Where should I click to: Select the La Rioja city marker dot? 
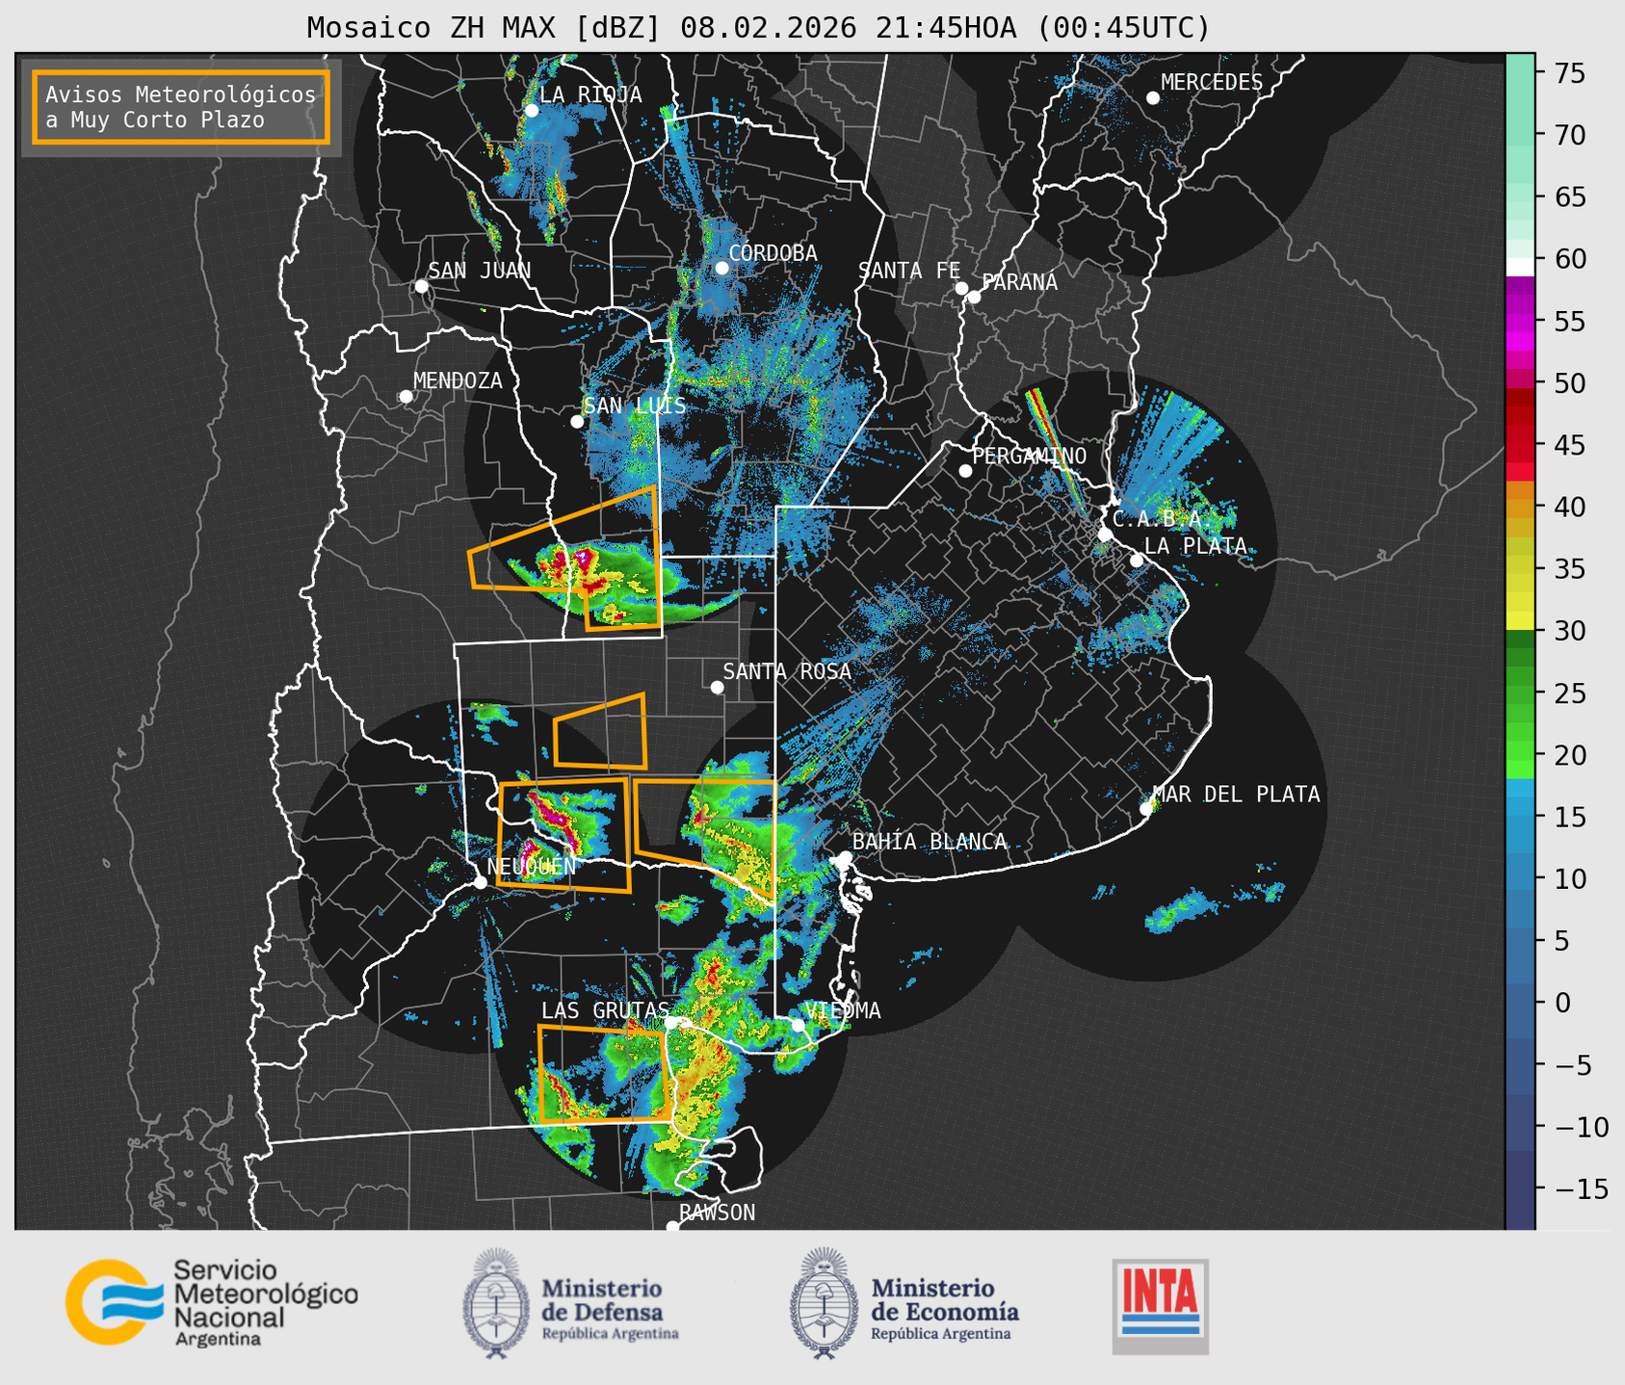532,111
